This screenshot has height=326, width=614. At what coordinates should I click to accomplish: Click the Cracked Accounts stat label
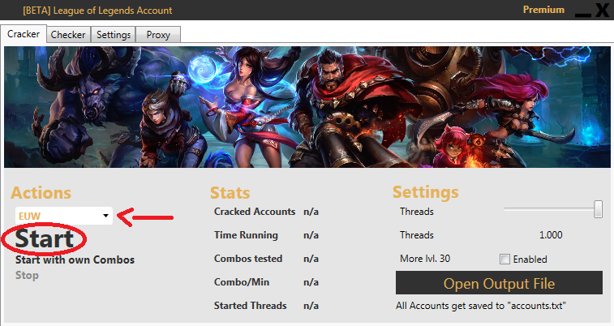click(x=255, y=212)
